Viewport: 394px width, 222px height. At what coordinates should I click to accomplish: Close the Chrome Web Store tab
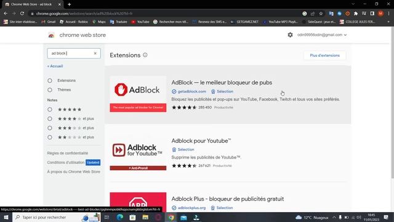tap(60, 4)
